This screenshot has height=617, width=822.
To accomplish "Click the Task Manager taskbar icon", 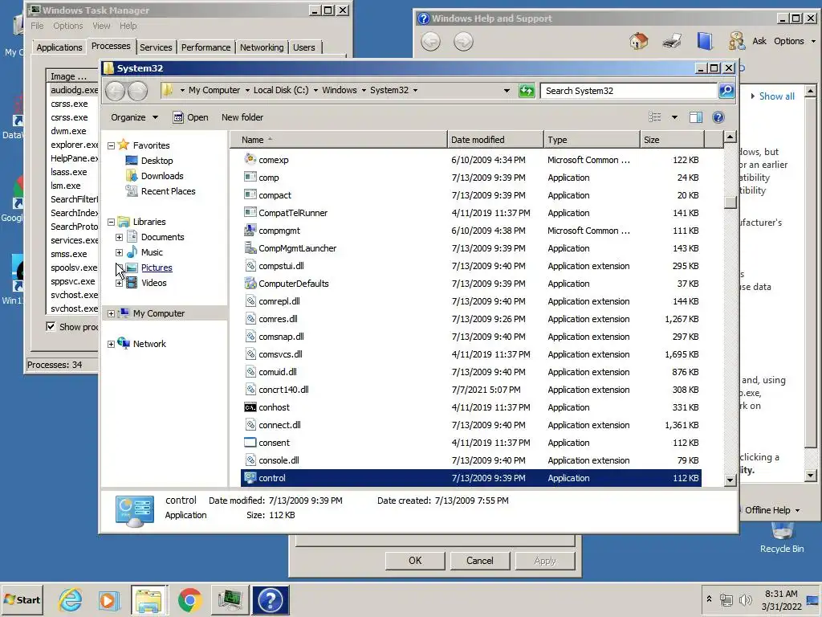I will [x=230, y=599].
